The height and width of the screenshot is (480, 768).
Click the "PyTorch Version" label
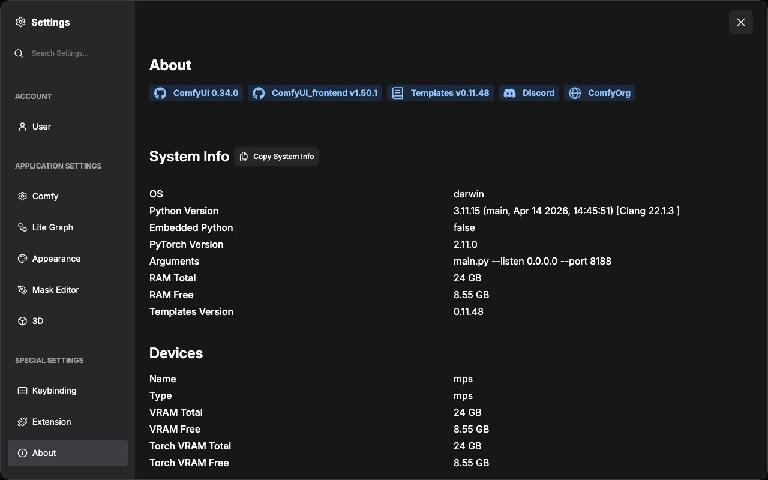click(186, 244)
